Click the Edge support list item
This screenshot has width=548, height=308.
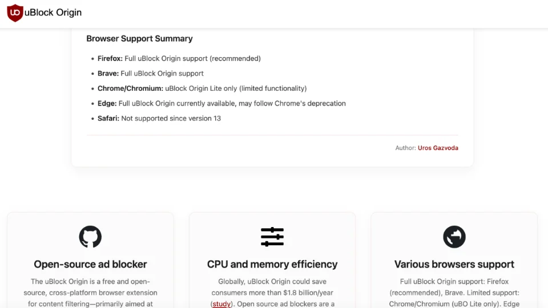click(x=221, y=103)
